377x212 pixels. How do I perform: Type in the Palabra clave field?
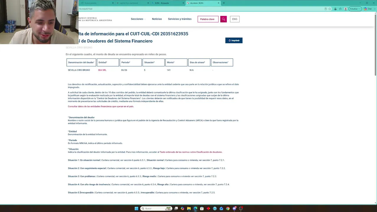[208, 19]
